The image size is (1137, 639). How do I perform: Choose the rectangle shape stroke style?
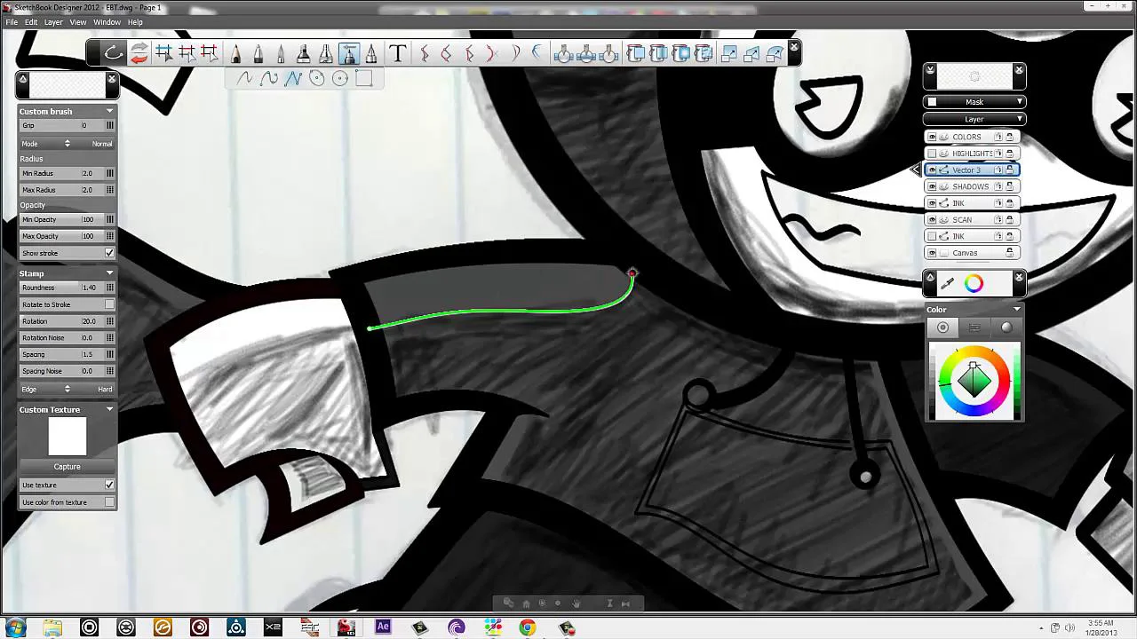pos(363,78)
